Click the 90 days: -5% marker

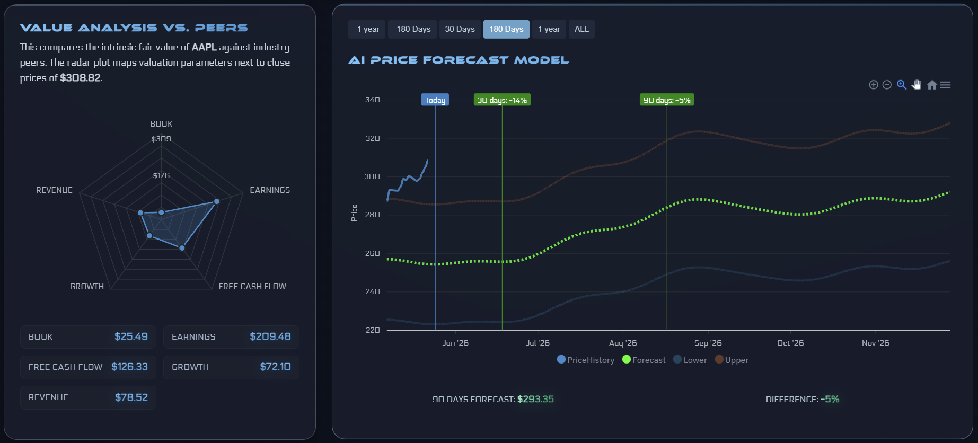coord(667,100)
